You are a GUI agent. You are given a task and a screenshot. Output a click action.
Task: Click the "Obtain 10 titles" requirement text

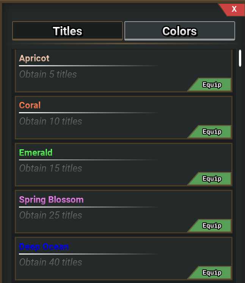[x=50, y=121]
